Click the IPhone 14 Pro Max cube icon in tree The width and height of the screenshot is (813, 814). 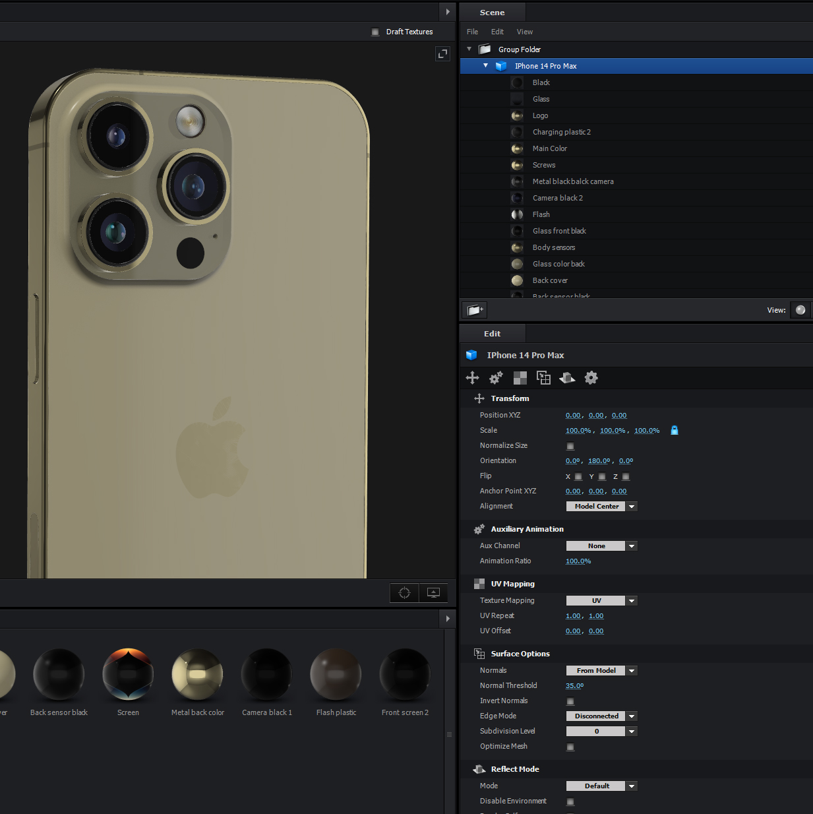tap(501, 66)
